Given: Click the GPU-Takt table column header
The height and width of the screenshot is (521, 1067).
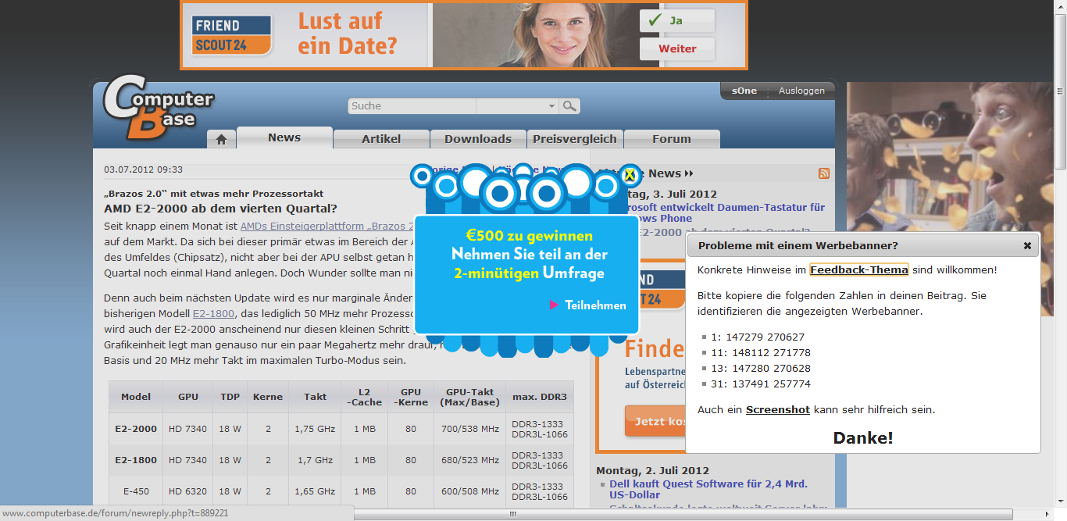Looking at the screenshot, I should 469,397.
